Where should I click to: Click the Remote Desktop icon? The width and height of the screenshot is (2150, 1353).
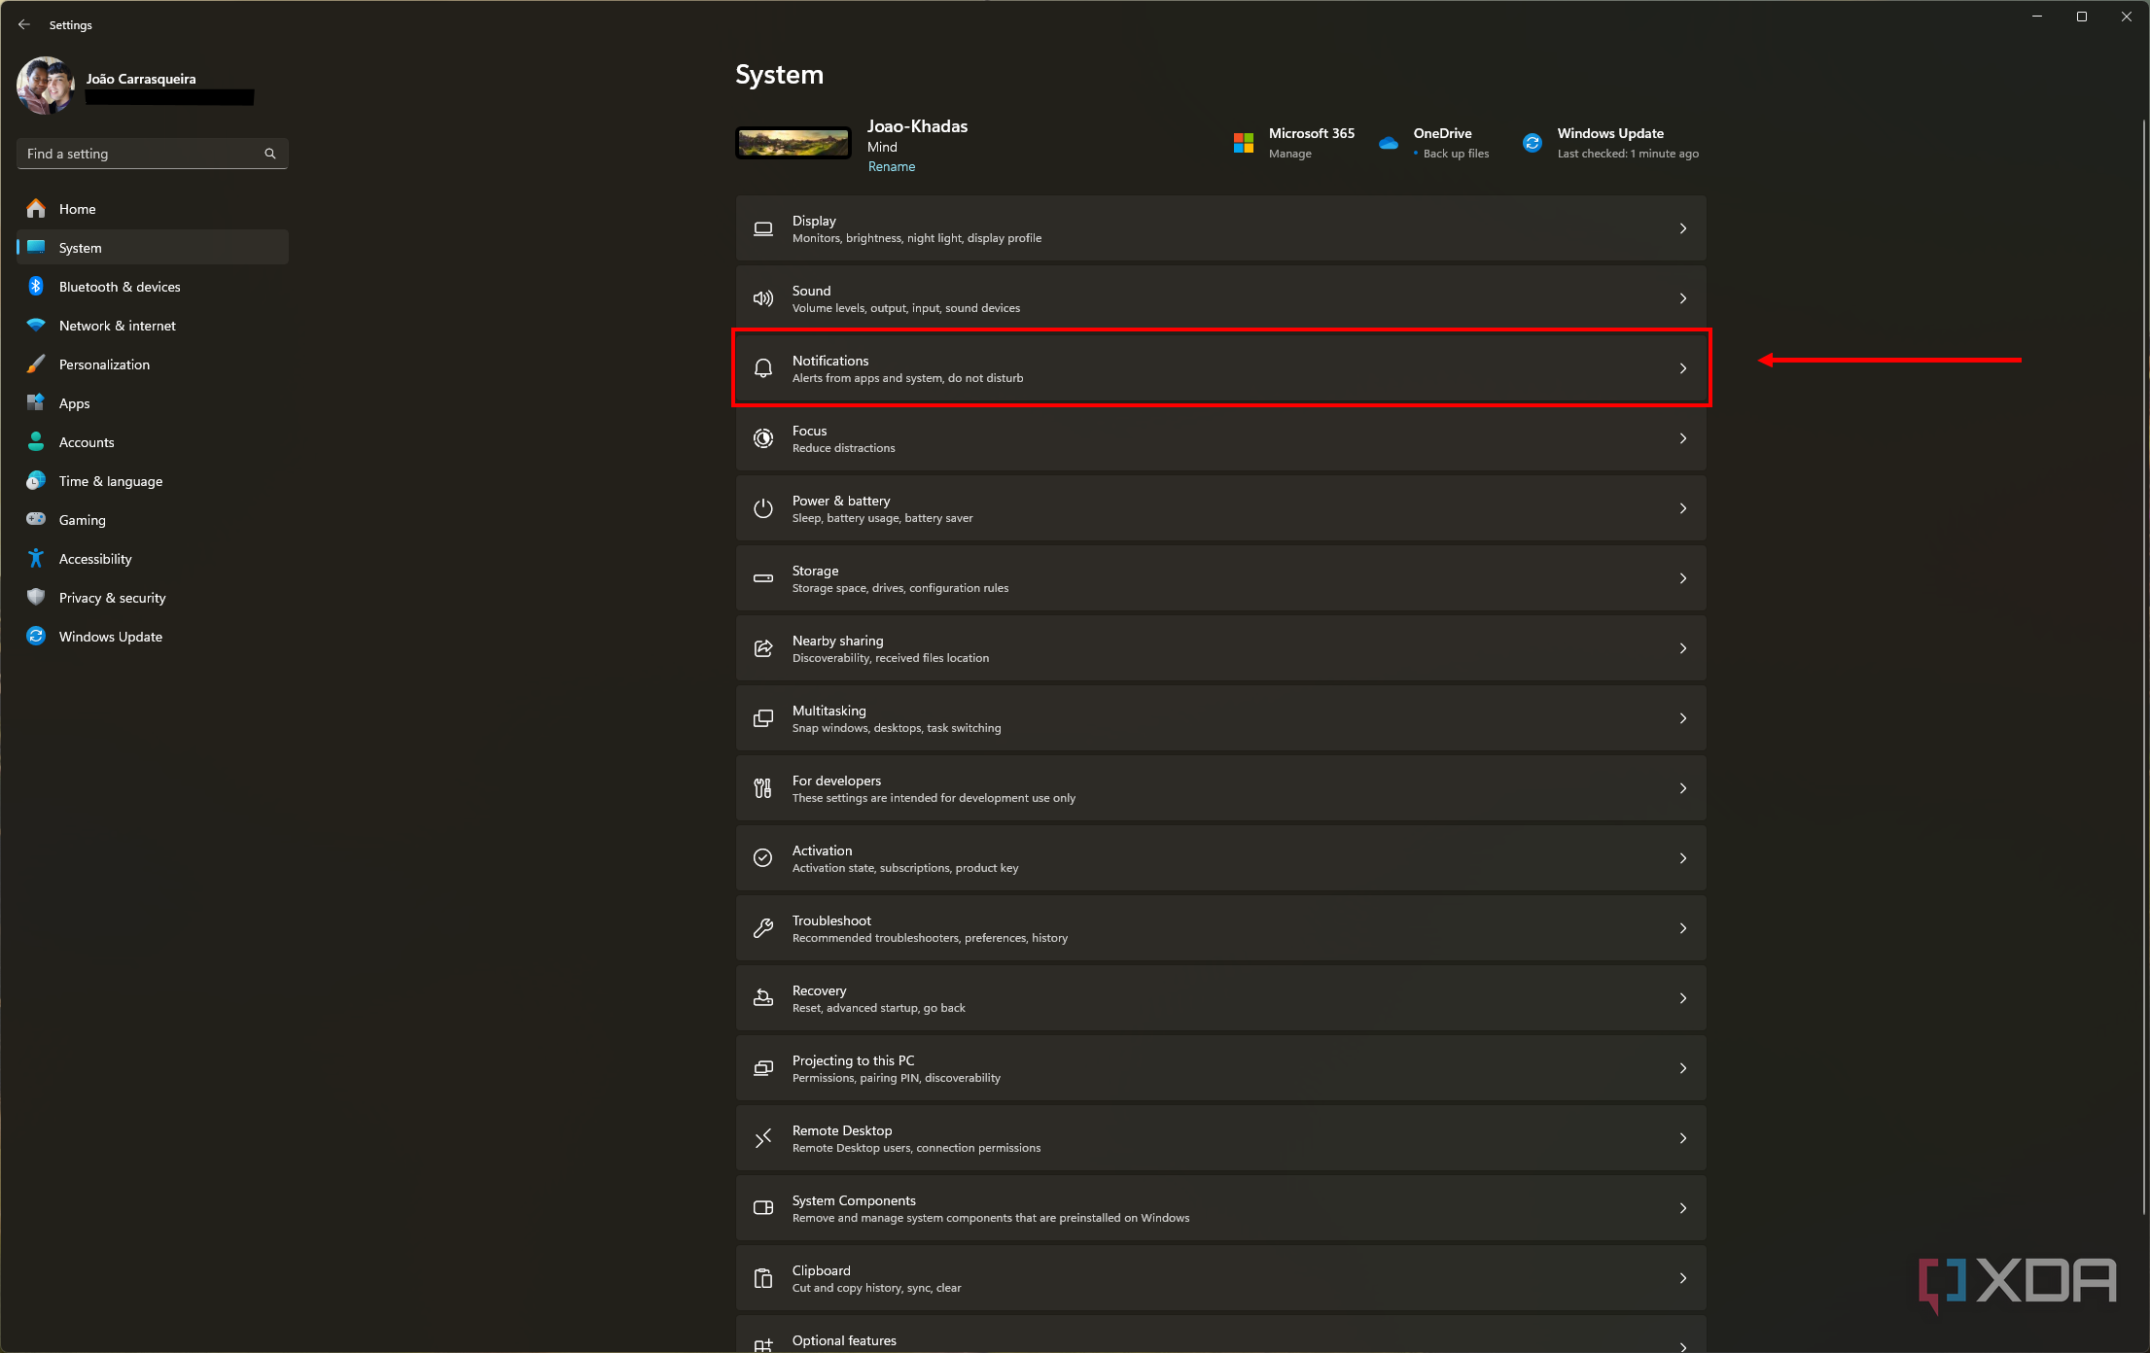click(763, 1138)
